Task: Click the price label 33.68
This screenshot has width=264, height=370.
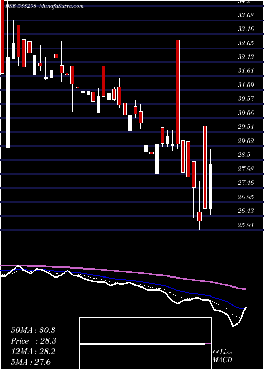Action: [246, 15]
